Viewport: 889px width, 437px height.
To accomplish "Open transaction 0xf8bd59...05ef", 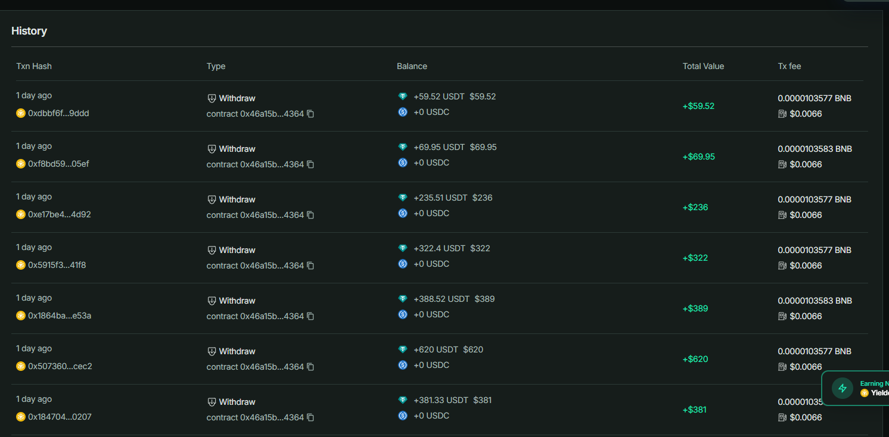I will point(58,164).
